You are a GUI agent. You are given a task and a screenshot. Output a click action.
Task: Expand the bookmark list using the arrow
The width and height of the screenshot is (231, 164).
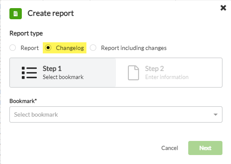tap(216, 114)
